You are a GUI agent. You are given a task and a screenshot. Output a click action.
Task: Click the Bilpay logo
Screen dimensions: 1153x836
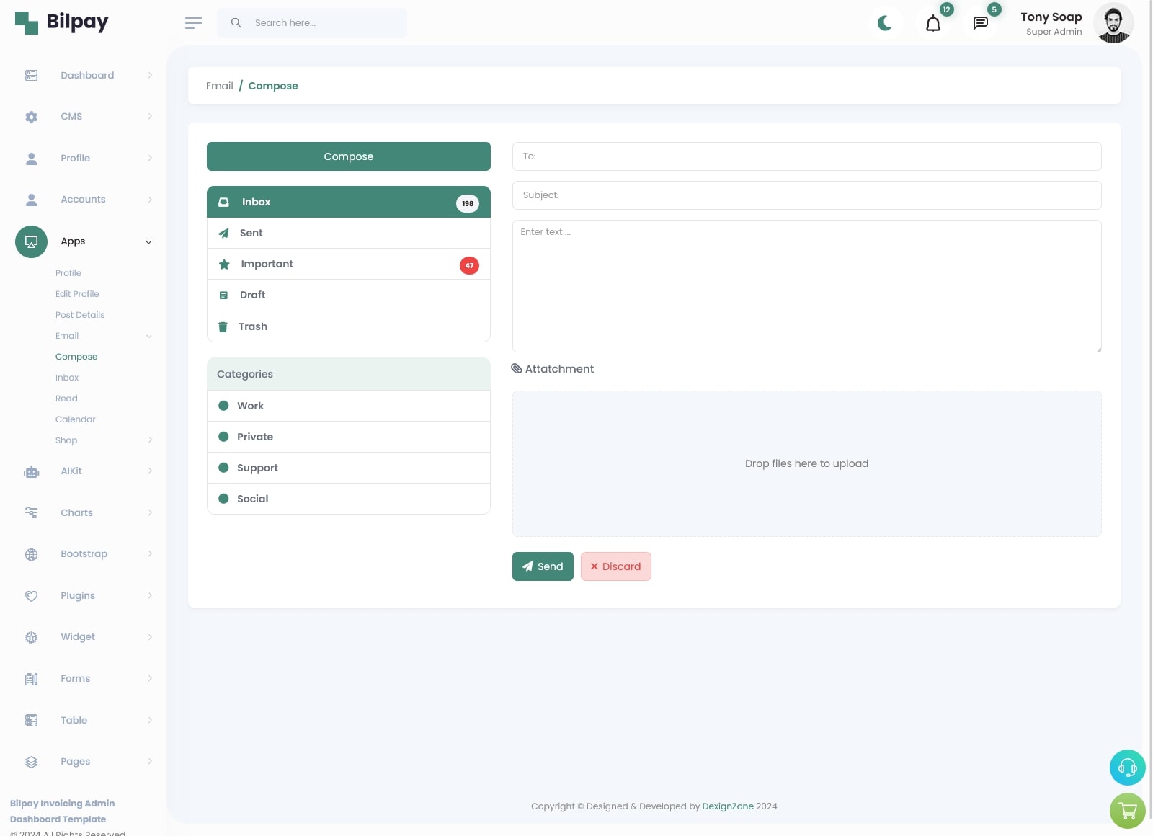62,22
